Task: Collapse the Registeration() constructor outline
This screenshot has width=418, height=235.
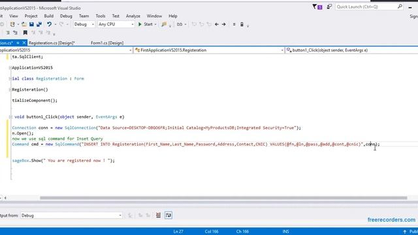Action: pyautogui.click(x=10, y=89)
